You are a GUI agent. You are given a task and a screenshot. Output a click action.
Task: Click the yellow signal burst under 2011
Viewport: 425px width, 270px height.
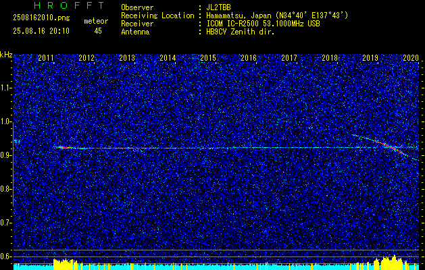(66, 265)
